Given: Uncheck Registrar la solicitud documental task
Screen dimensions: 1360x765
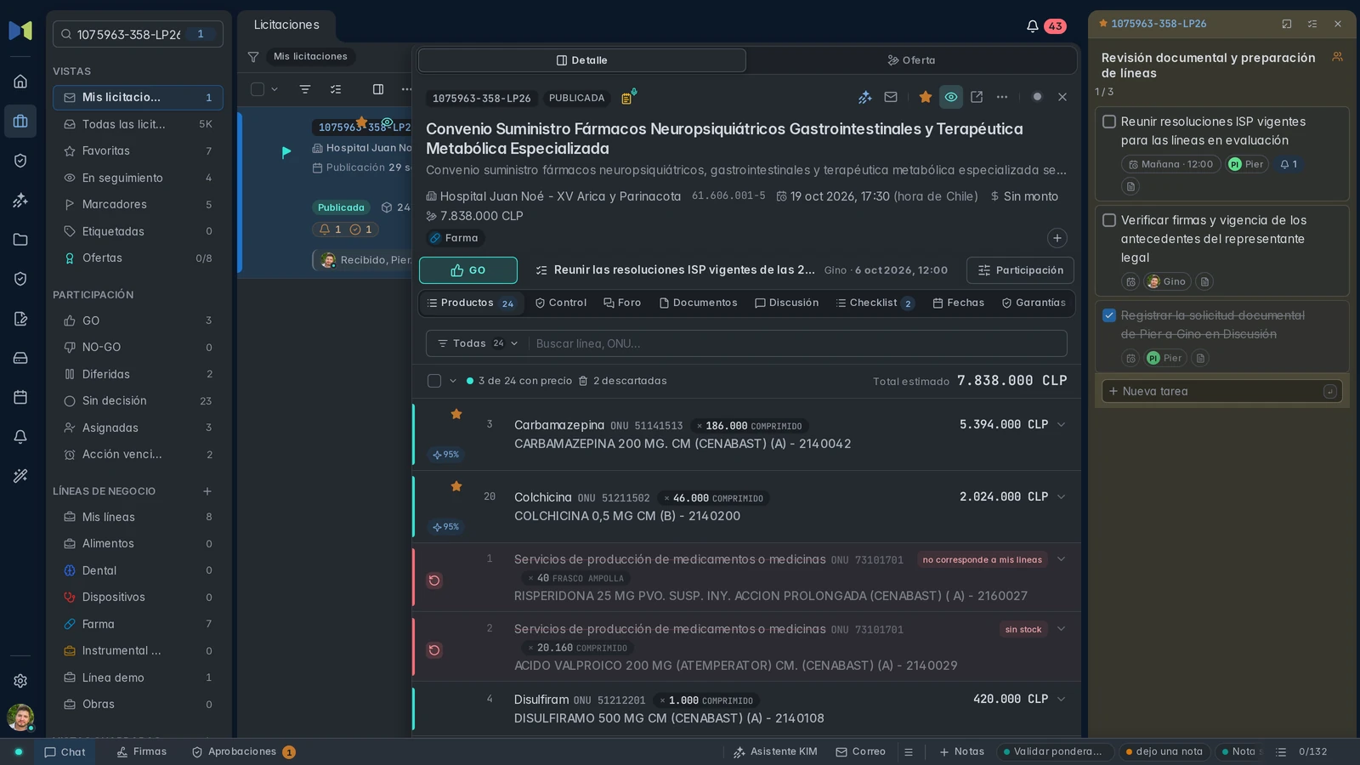Looking at the screenshot, I should click(x=1109, y=315).
